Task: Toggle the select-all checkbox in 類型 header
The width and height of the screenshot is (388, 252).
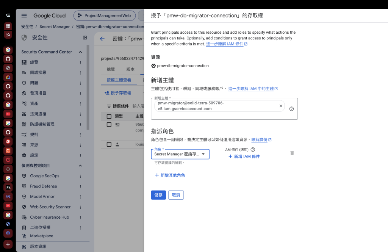Action: [109, 116]
